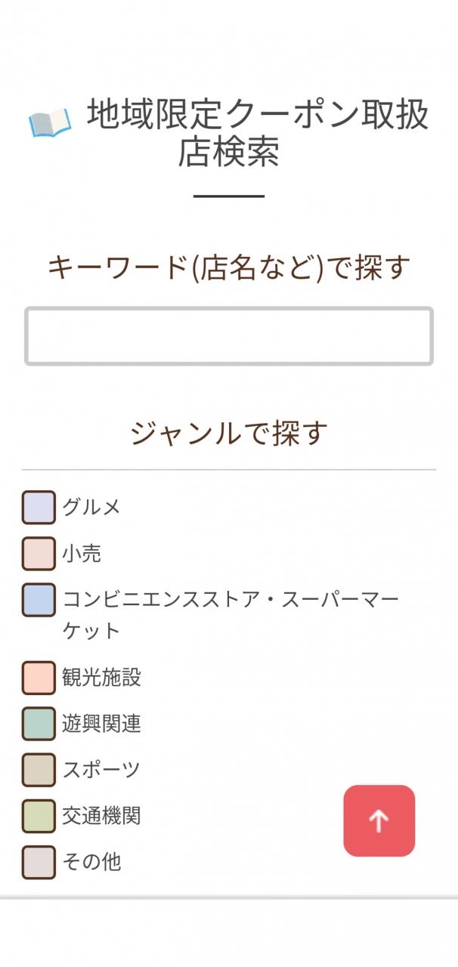Screen dimensions: 458x967
Task: Focus the keyword search input field
Action: tap(228, 336)
